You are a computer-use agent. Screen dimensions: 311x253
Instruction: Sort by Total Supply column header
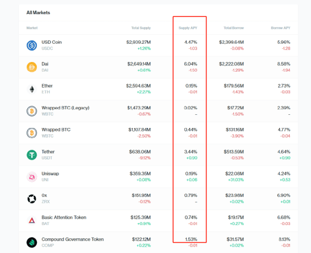click(x=141, y=28)
